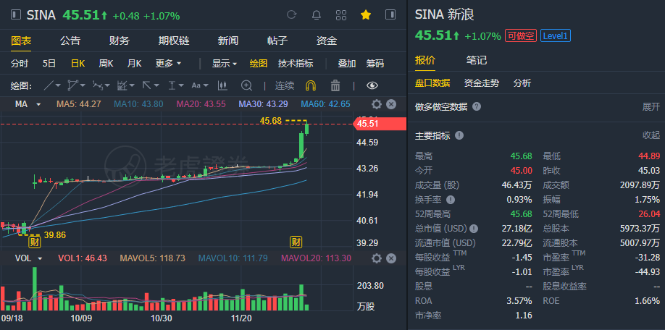Click the sidebar toggle icon beside SINA title
Viewport: 665px width, 330px height.
pos(15,14)
